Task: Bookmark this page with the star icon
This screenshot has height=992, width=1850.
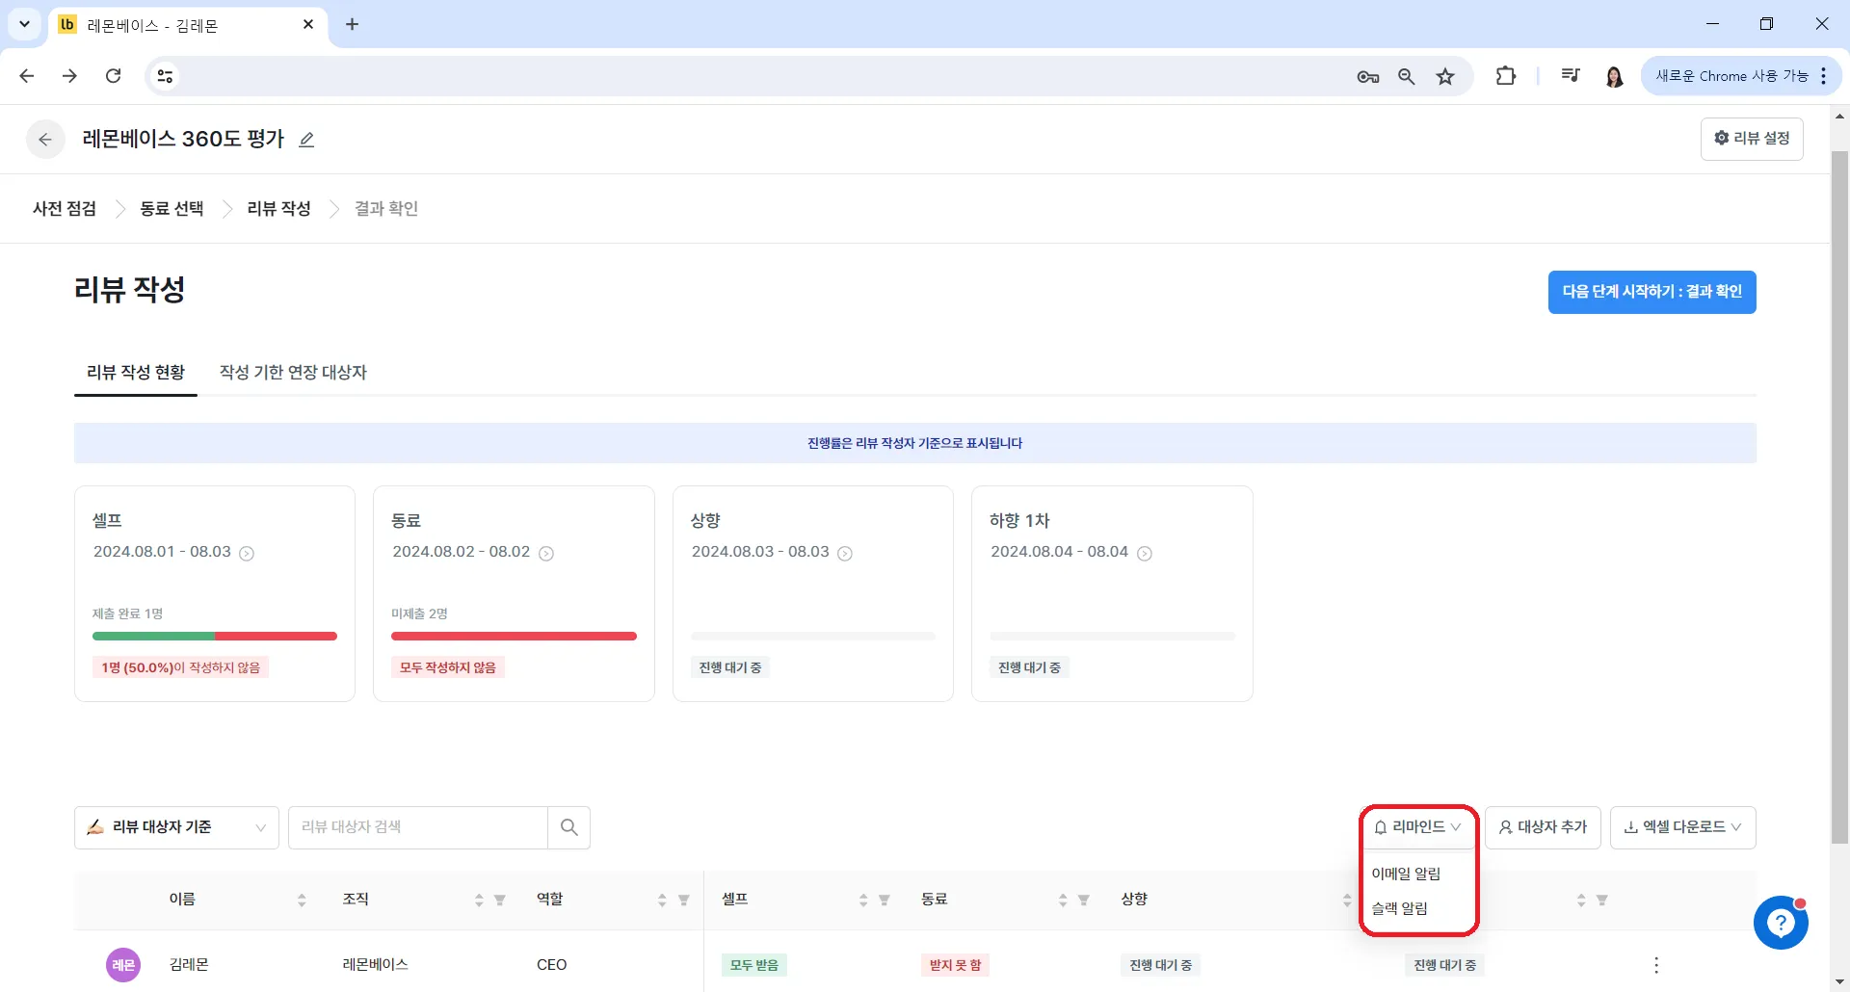Action: pos(1445,76)
